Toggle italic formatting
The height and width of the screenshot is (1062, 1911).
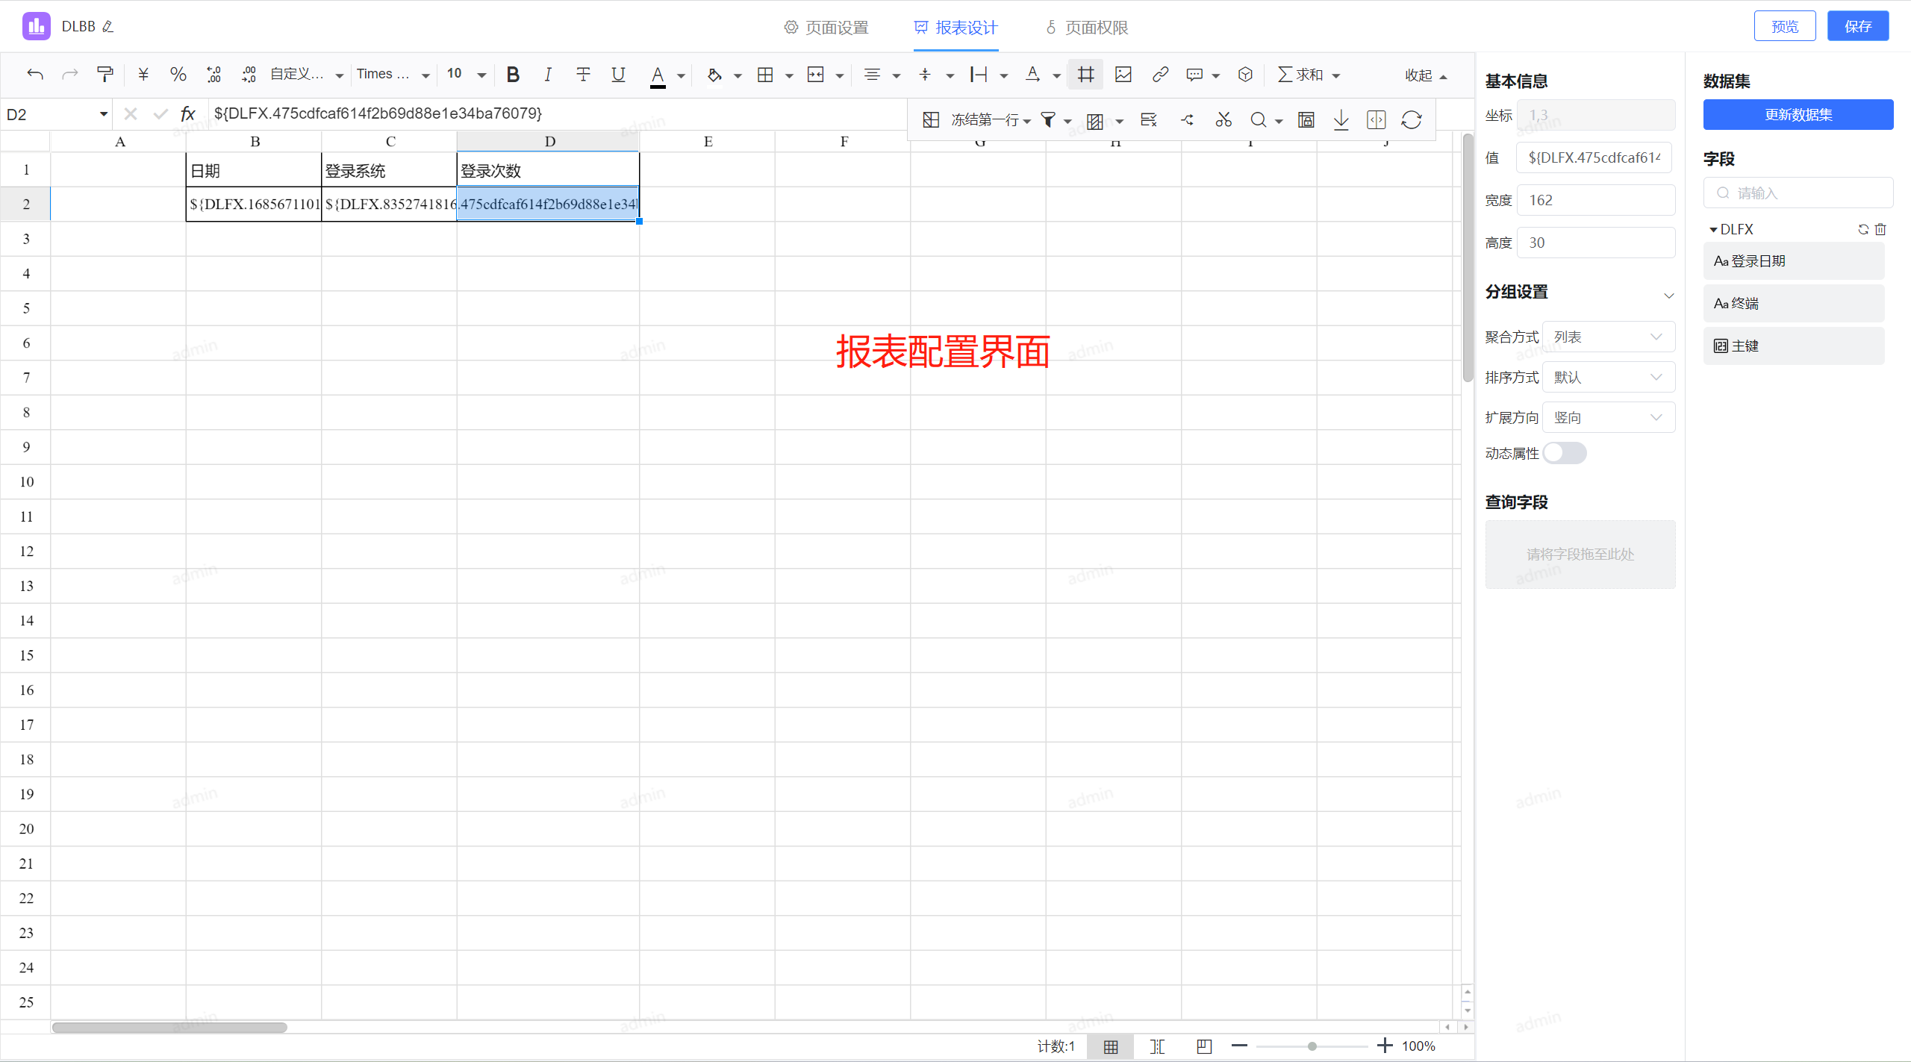pyautogui.click(x=548, y=75)
